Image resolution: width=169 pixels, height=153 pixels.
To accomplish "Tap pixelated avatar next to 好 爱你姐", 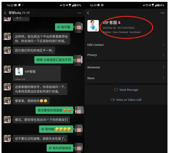I will (79, 129).
